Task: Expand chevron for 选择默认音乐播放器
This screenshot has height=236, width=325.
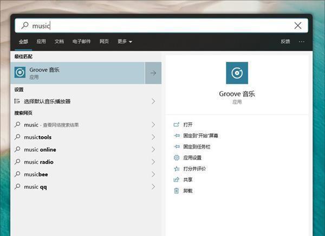Action: (x=153, y=101)
